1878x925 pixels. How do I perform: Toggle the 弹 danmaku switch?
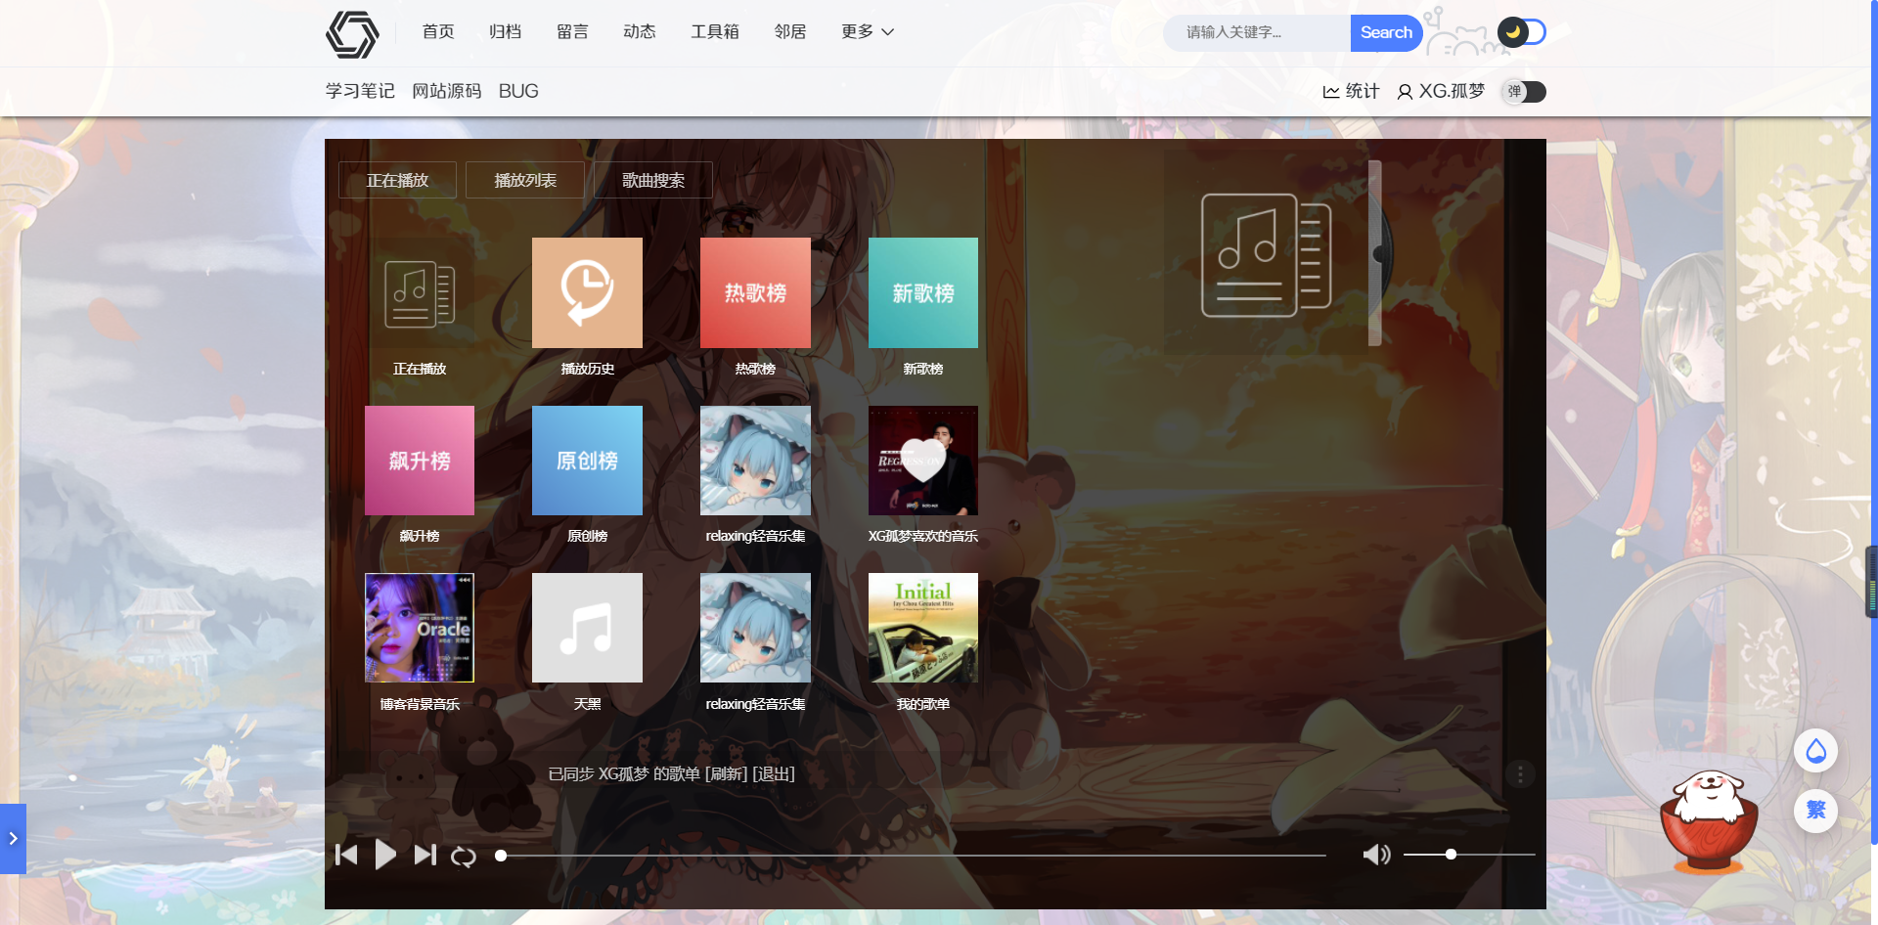(x=1524, y=92)
